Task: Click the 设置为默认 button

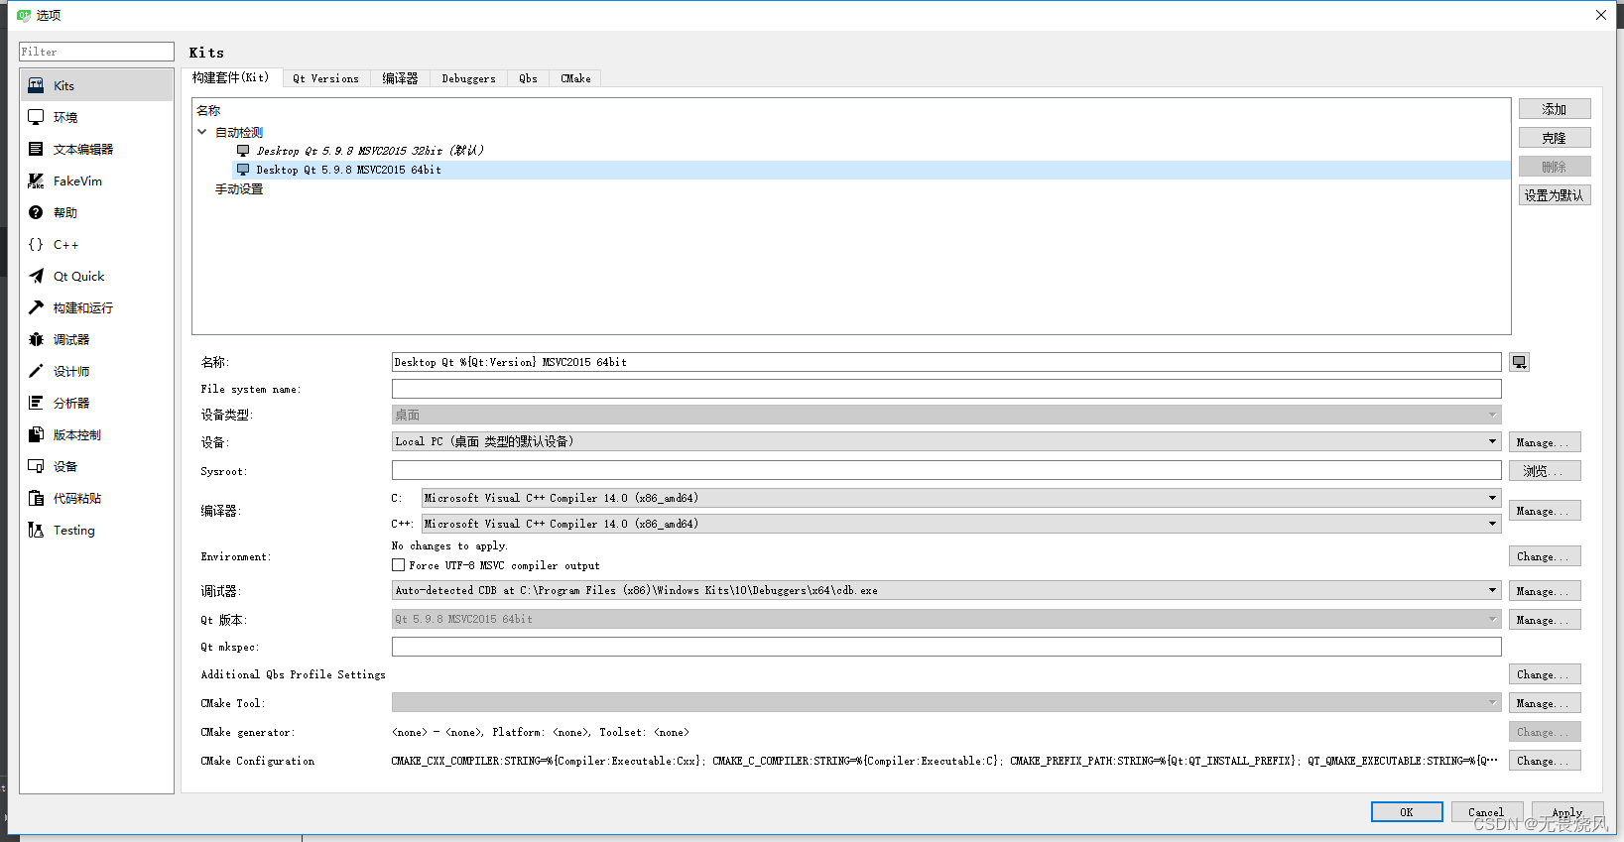Action: (x=1555, y=195)
